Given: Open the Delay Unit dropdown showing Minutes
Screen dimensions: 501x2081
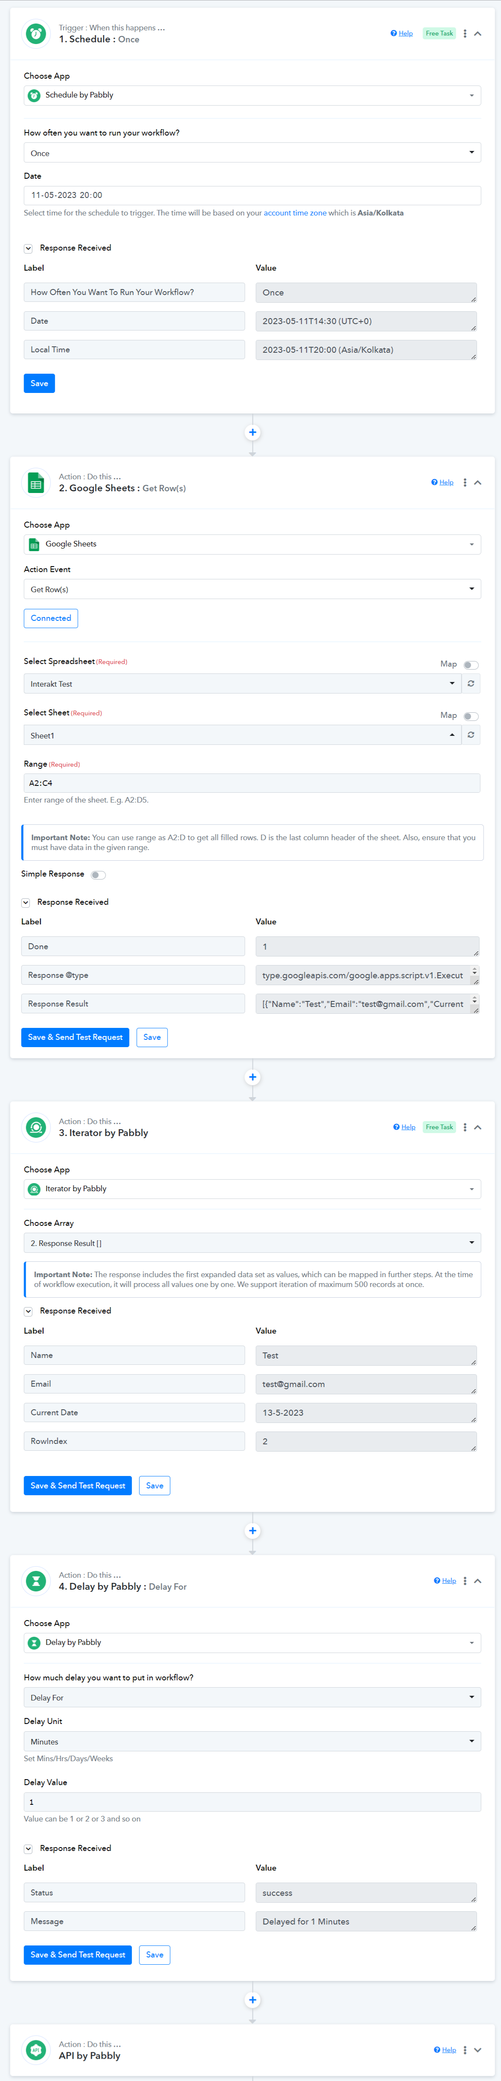Looking at the screenshot, I should [252, 1741].
